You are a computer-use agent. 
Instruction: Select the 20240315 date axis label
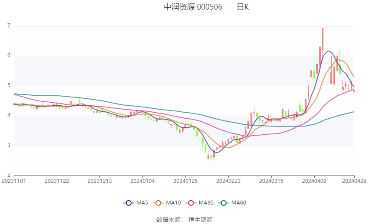tap(271, 181)
